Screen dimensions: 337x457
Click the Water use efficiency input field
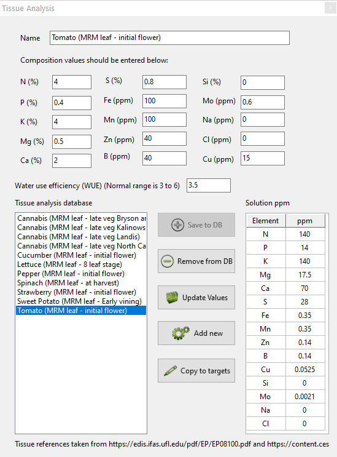click(209, 185)
